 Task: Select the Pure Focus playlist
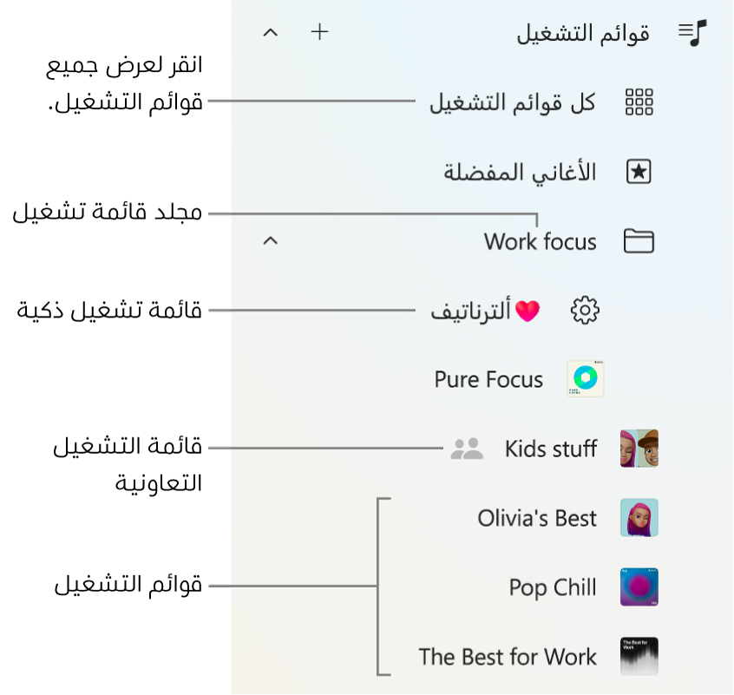(488, 379)
